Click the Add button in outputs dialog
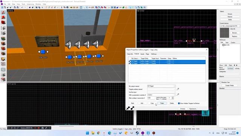 point(142,103)
